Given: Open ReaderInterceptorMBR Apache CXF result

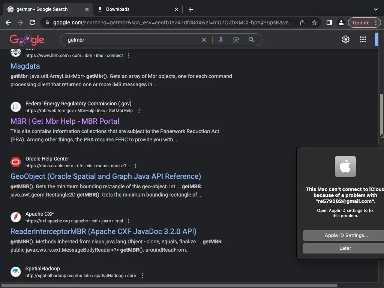Looking at the screenshot, I should 103,231.
